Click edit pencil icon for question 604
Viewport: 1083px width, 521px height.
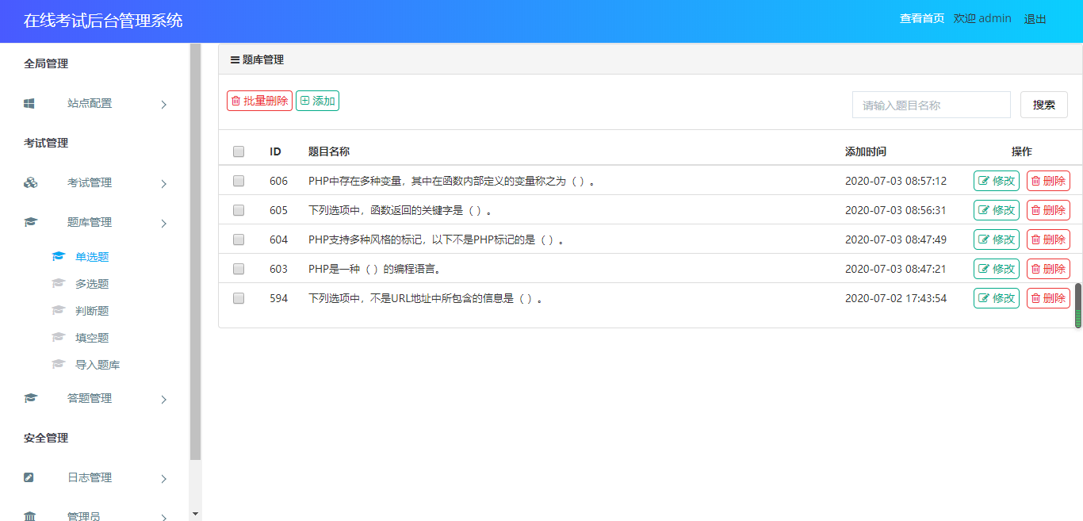(x=984, y=239)
